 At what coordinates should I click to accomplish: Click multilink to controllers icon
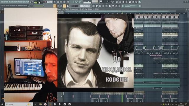(68, 6)
